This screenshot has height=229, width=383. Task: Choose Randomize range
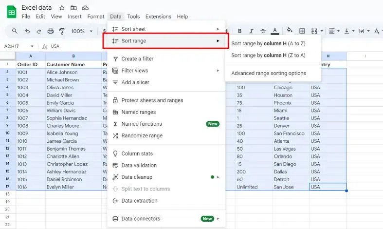tap(166, 135)
